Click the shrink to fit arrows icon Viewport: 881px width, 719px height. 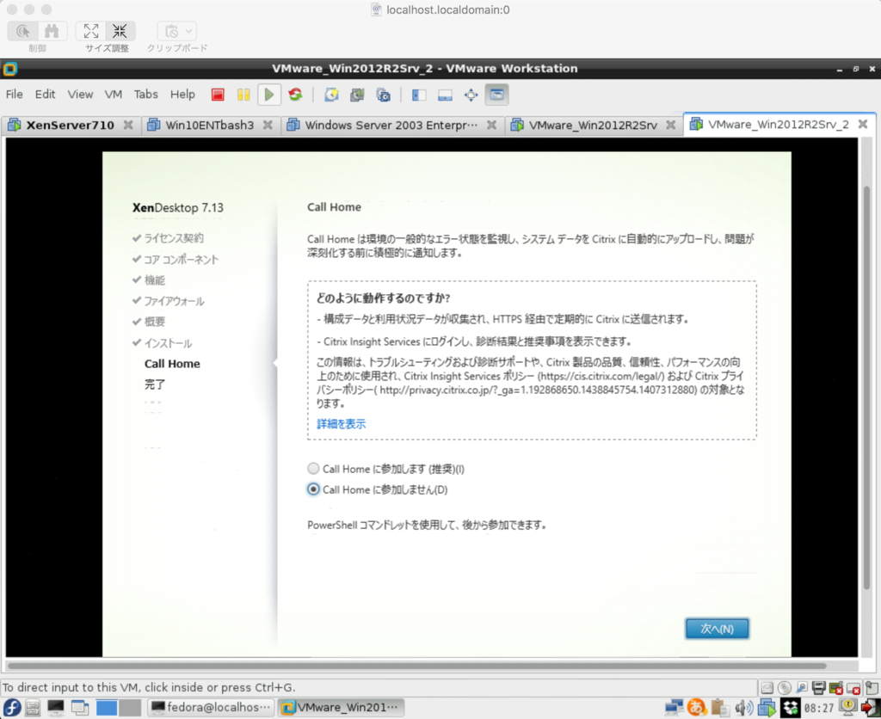tap(120, 31)
